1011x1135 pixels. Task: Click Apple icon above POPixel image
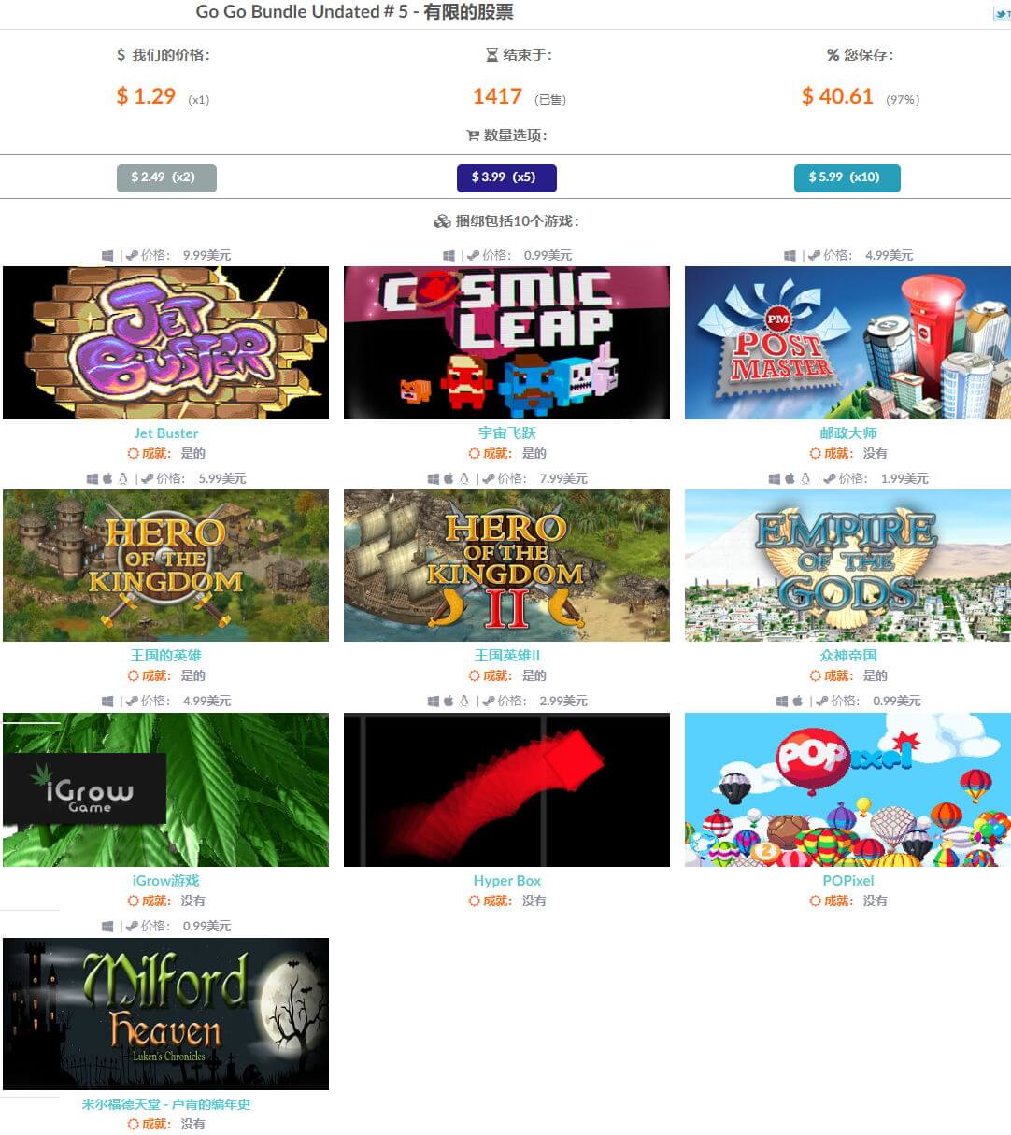click(797, 701)
